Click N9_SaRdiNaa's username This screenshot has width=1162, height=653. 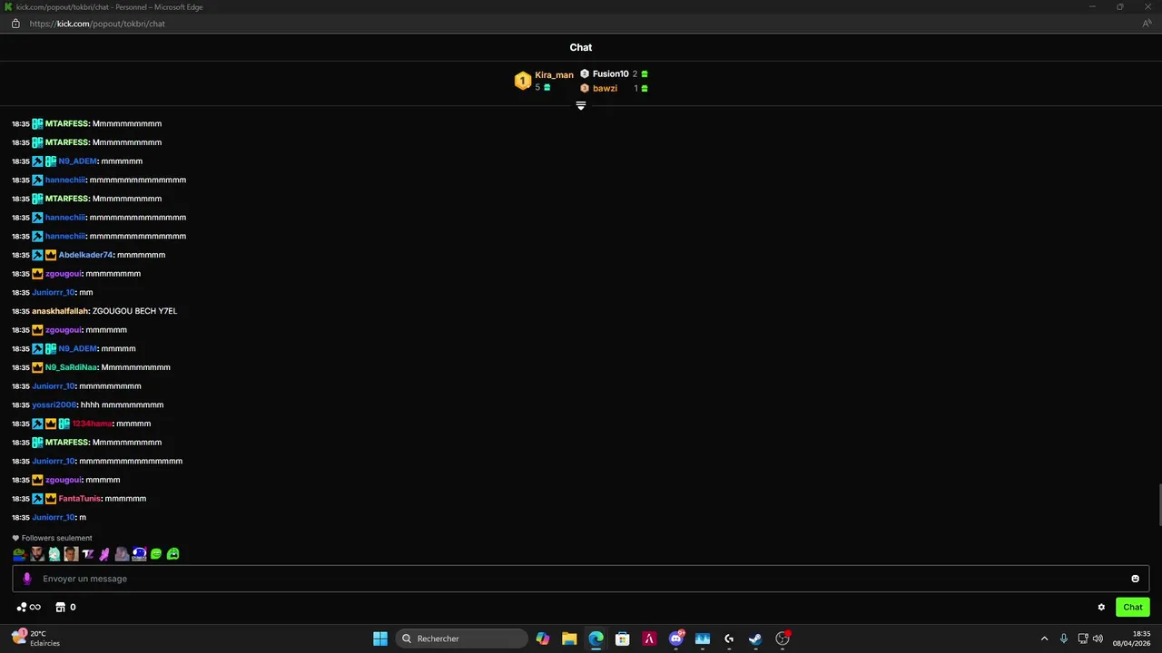click(71, 367)
